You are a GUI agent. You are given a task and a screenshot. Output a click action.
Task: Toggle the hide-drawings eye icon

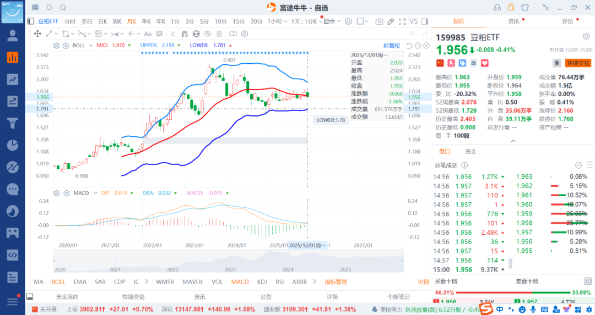[x=208, y=34]
